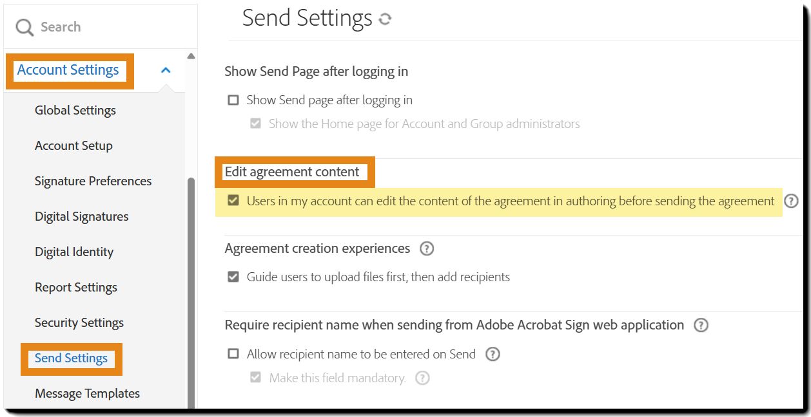Select Signature Preferences in sidebar
The image size is (811, 417).
click(93, 181)
